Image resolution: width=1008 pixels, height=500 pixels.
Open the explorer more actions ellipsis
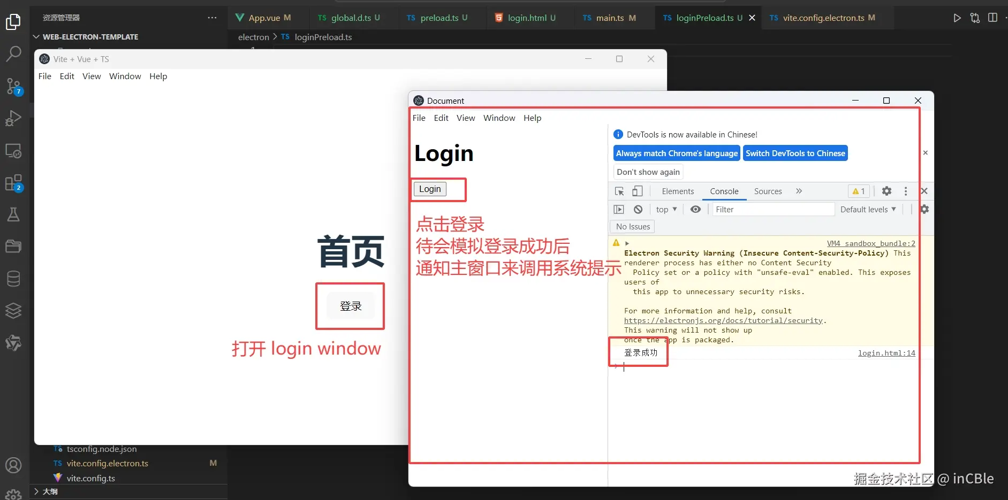tap(212, 18)
